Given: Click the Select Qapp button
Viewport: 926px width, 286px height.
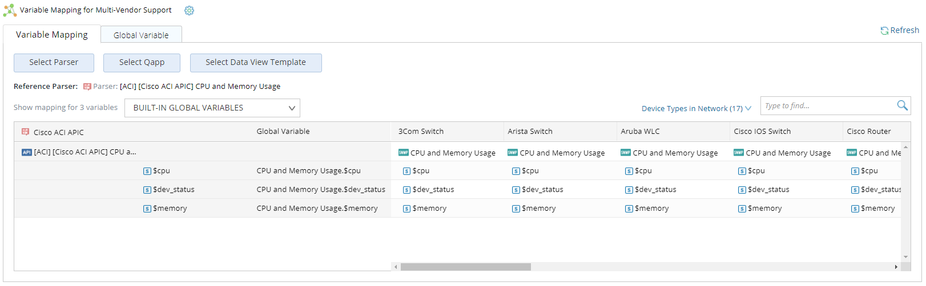Looking at the screenshot, I should coord(142,63).
